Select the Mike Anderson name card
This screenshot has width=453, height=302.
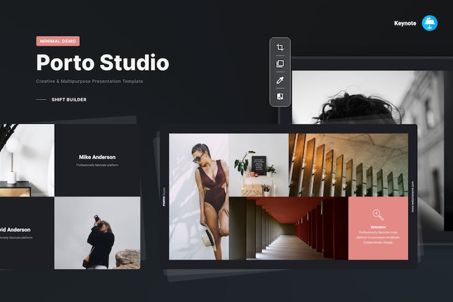point(97,160)
